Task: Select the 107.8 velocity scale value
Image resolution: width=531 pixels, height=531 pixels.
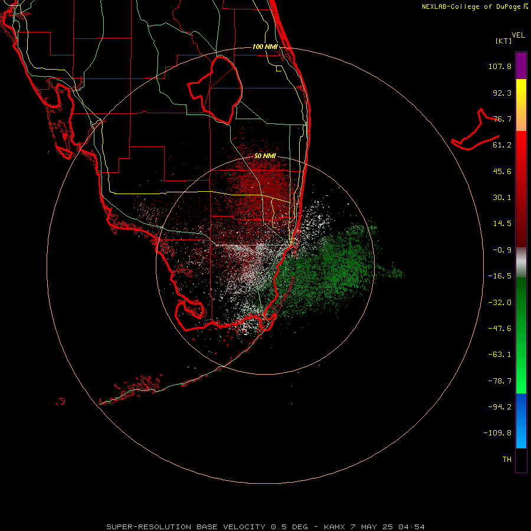Action: [500, 66]
